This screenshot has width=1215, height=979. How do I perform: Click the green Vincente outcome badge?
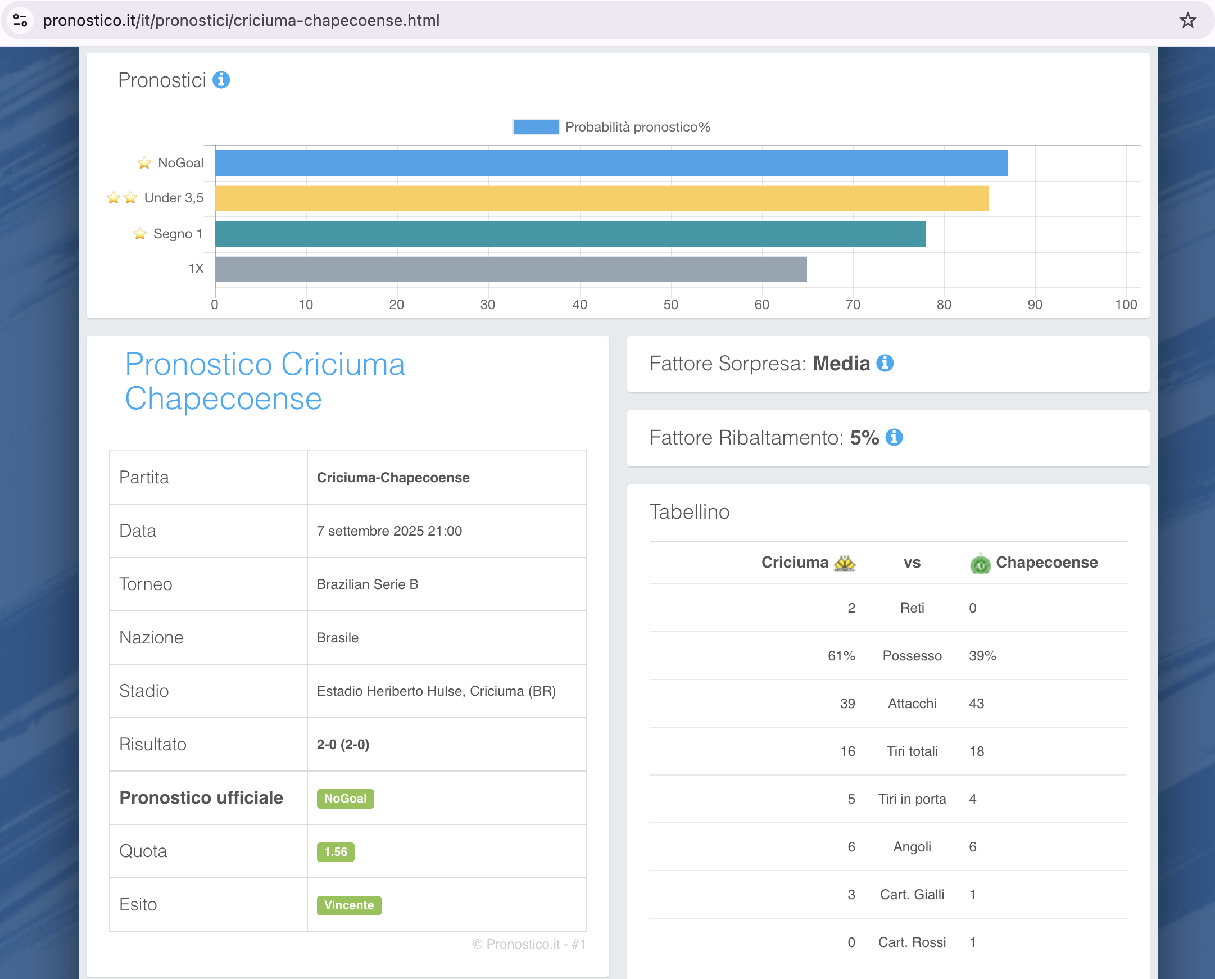pos(349,905)
